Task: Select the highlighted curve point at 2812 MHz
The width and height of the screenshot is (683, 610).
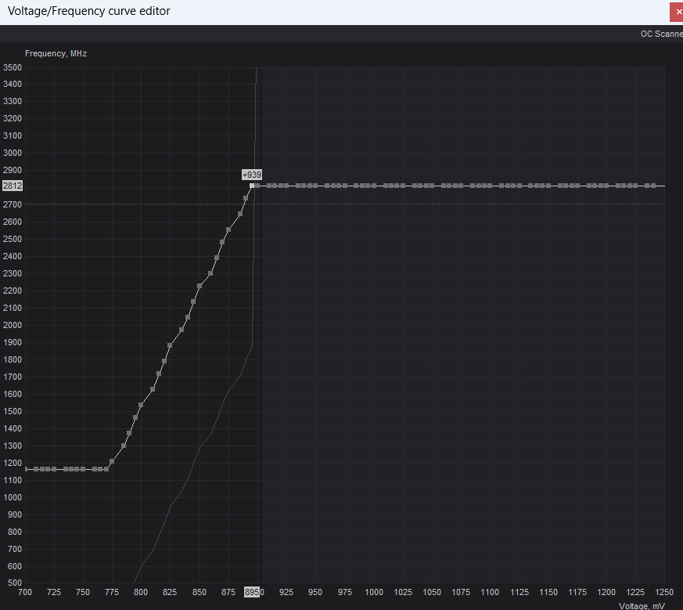Action: [x=252, y=186]
